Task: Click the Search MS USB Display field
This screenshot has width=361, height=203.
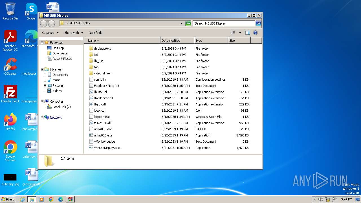Action: tap(224, 23)
